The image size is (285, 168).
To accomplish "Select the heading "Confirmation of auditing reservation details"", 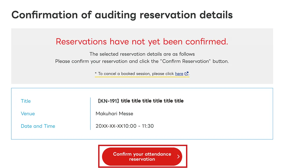I will pyautogui.click(x=122, y=15).
